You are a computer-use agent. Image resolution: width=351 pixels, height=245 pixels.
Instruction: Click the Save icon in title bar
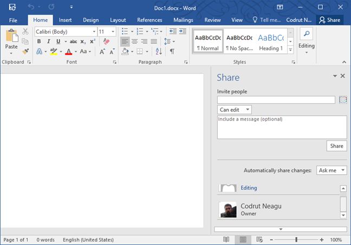tap(12, 7)
